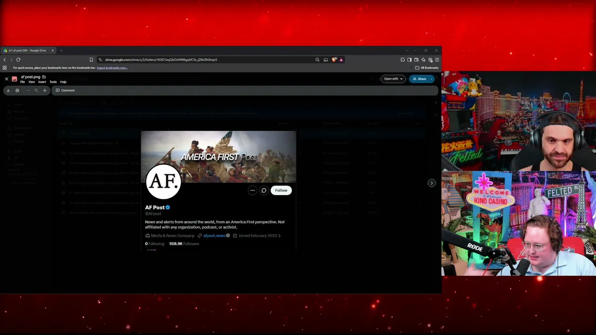Open the Insert menu

pos(42,82)
